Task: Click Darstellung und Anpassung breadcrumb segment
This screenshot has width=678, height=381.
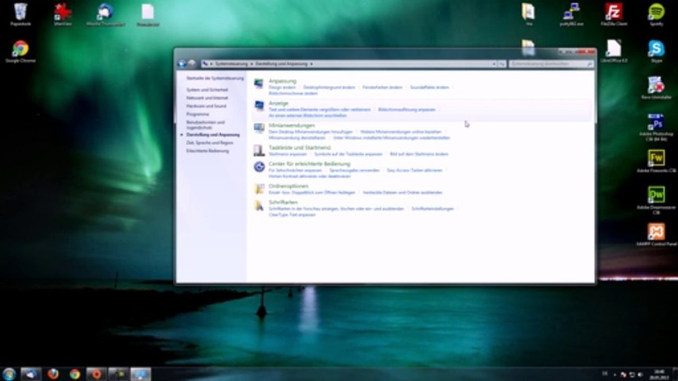Action: 281,63
